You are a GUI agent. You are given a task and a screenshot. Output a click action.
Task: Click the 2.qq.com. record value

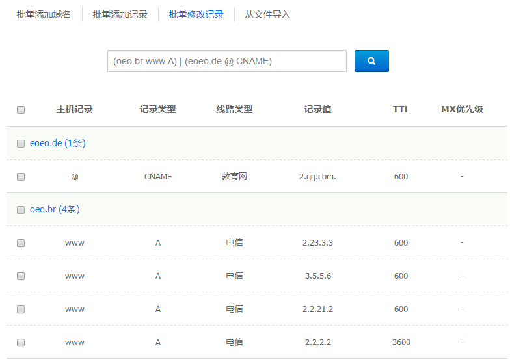[x=317, y=177]
